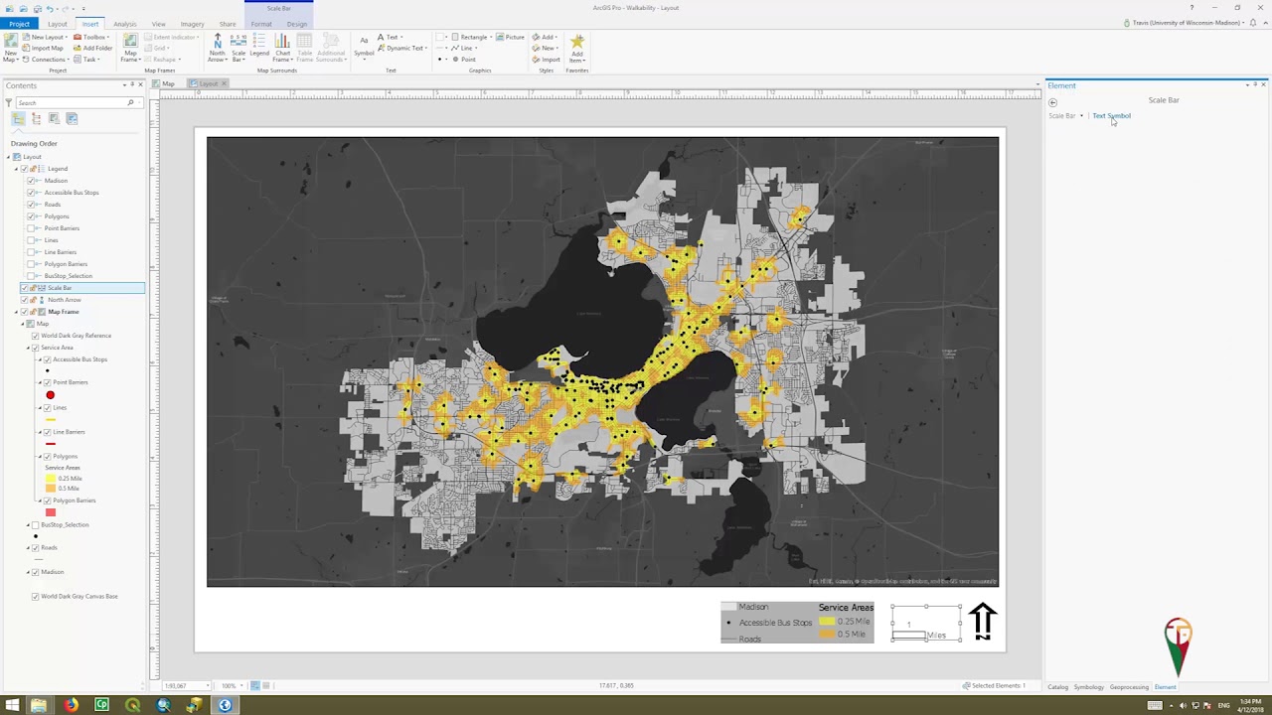Collapse the Map Frame node

[x=17, y=312]
